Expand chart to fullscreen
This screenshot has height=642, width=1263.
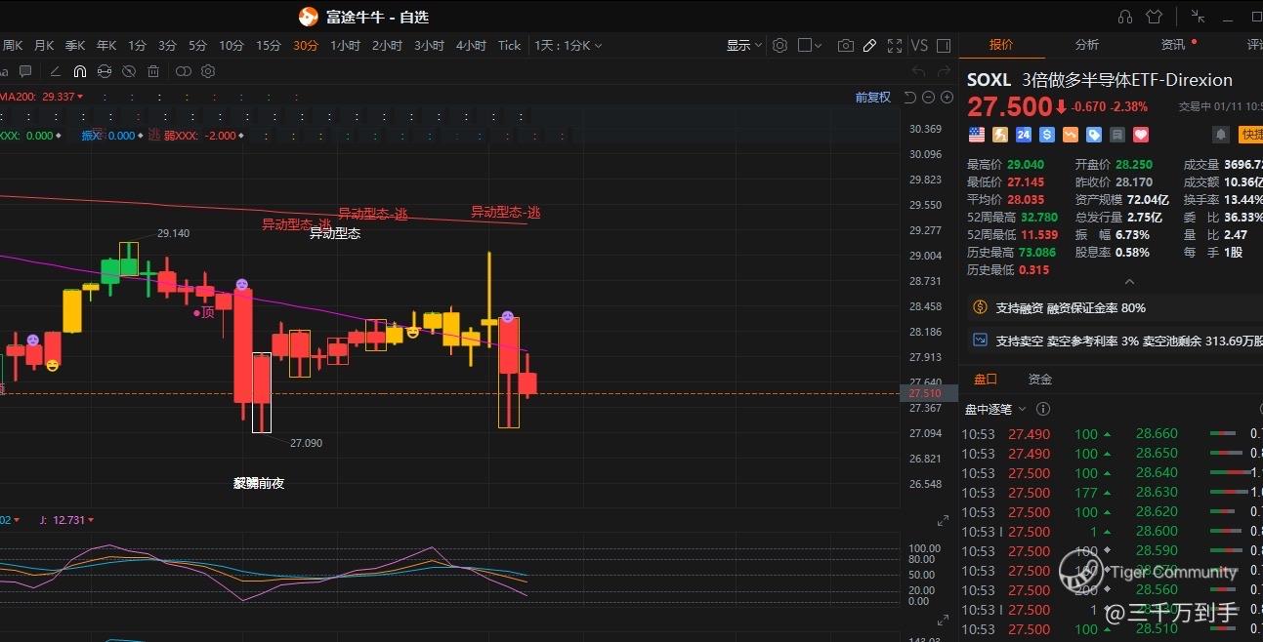point(894,45)
